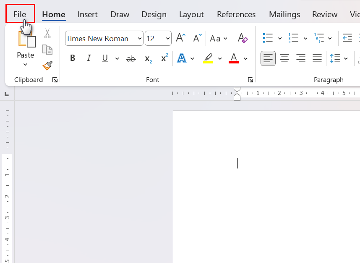Click the Paste button

26,42
